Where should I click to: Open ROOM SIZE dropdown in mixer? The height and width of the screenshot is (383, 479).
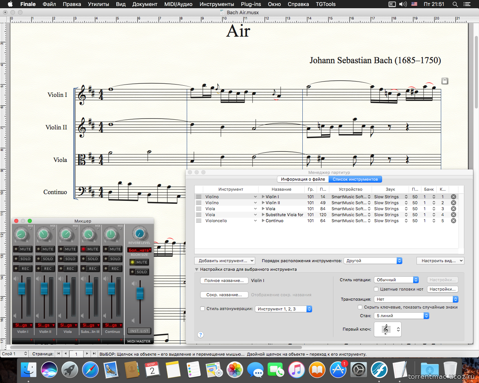click(x=139, y=250)
